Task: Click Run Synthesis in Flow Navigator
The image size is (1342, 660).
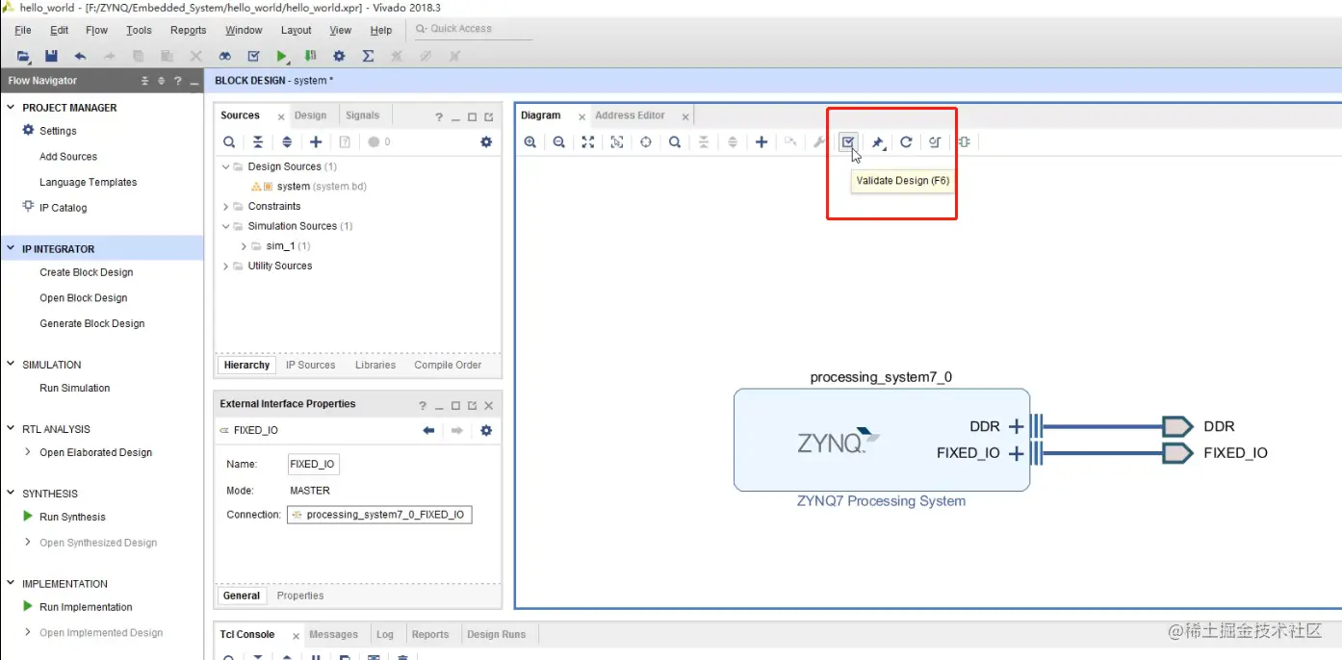Action: tap(72, 517)
